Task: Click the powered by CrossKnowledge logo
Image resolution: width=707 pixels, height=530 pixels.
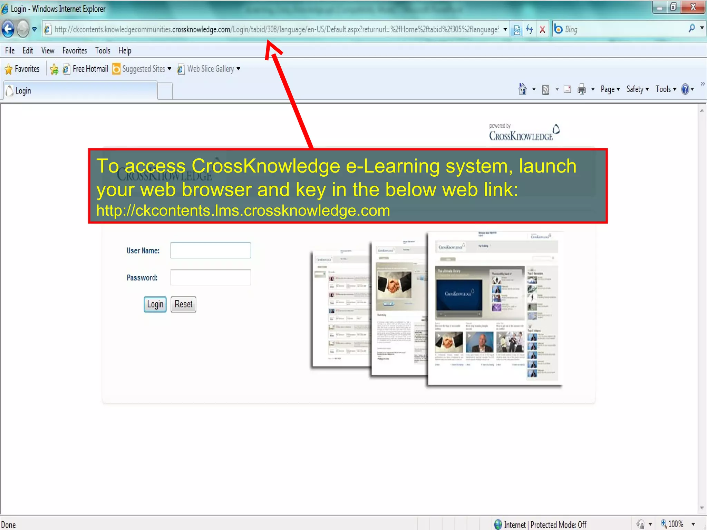Action: [524, 132]
